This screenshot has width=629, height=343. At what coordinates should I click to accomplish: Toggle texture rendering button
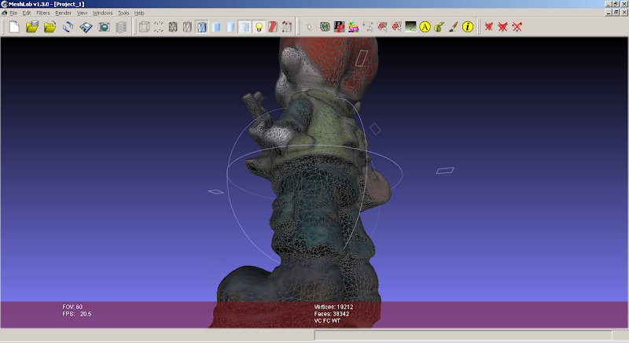coord(245,27)
